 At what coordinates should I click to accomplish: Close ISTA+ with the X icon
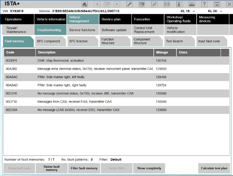[x=229, y=4]
